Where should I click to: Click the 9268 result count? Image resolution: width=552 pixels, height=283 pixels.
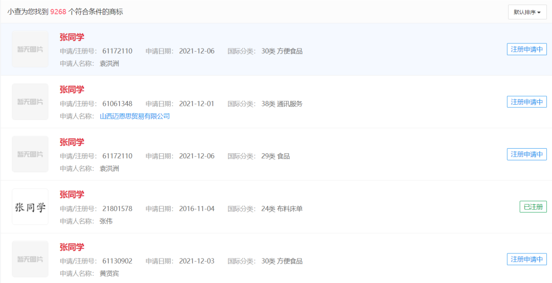point(58,12)
